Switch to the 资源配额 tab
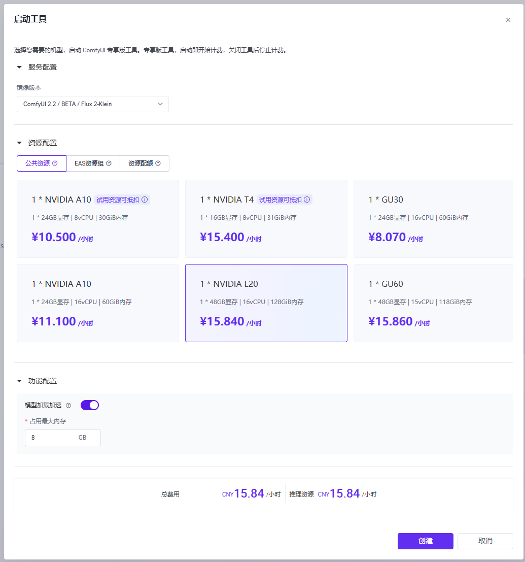Screen dimensions: 525x562 pyautogui.click(x=145, y=163)
